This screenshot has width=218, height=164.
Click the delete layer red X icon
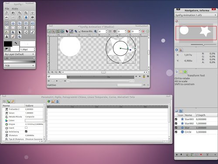pyautogui.click(x=201, y=155)
